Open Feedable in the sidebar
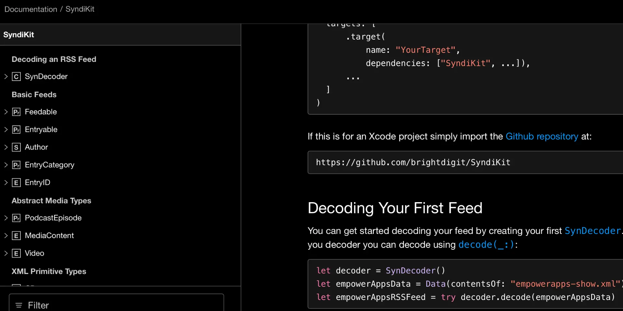The image size is (623, 311). [41, 112]
